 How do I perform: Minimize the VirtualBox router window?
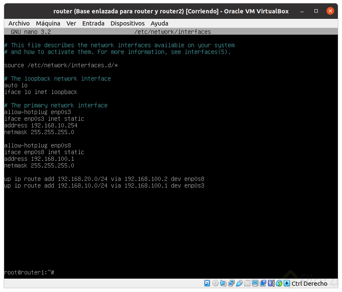[x=302, y=12]
